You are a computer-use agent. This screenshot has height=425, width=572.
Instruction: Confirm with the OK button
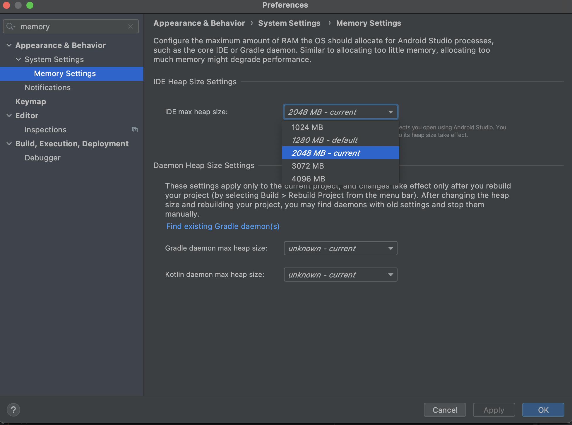[x=543, y=410]
